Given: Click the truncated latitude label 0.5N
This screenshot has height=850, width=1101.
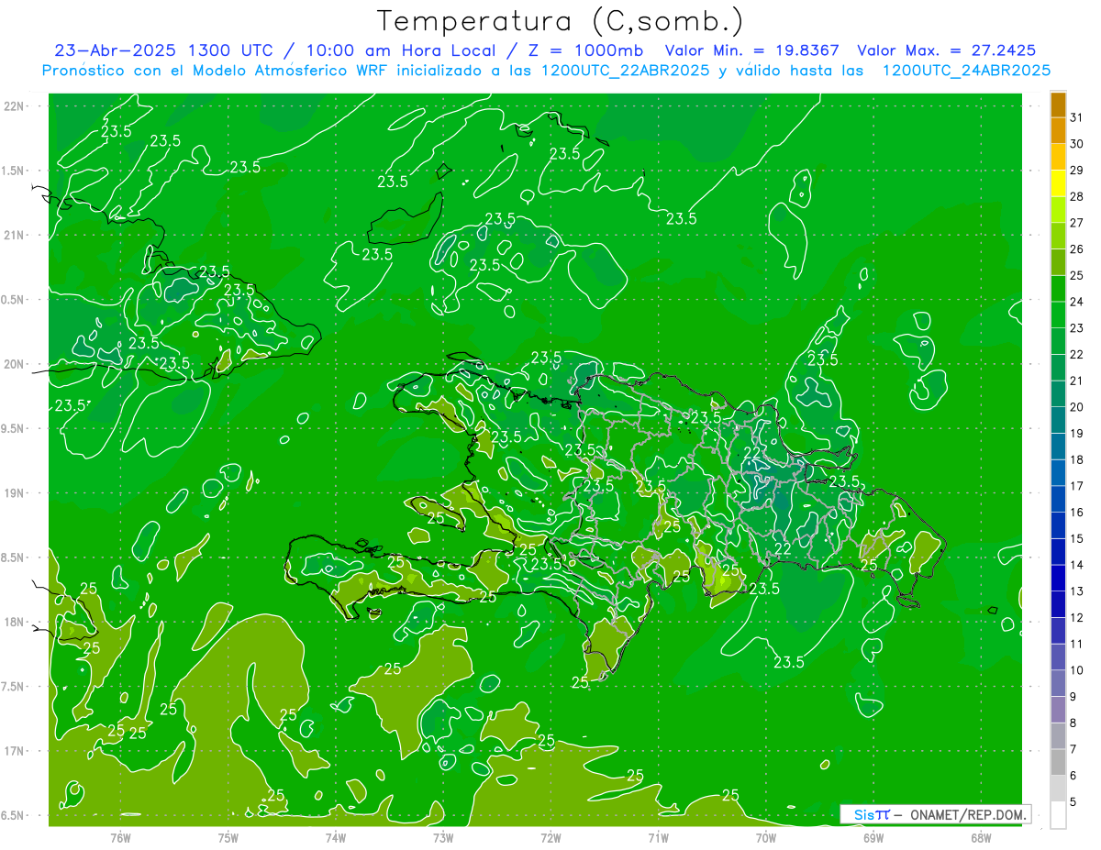Looking at the screenshot, I should (14, 300).
